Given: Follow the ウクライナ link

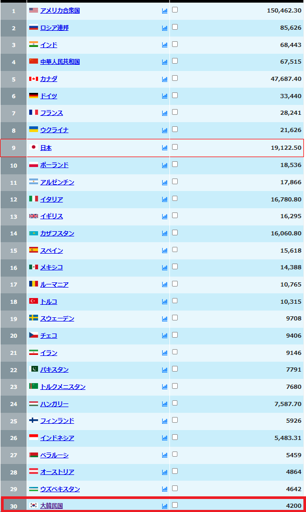Looking at the screenshot, I should (x=54, y=130).
